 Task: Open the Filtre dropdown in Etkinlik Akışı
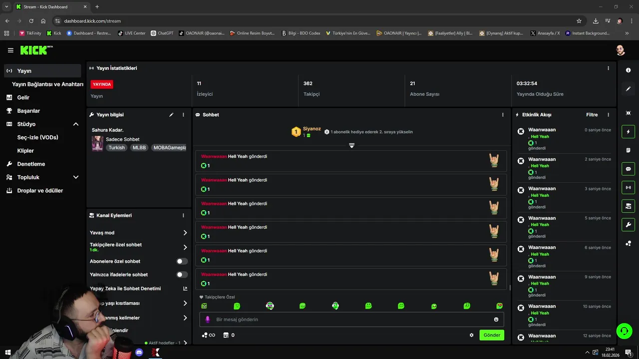click(x=592, y=115)
